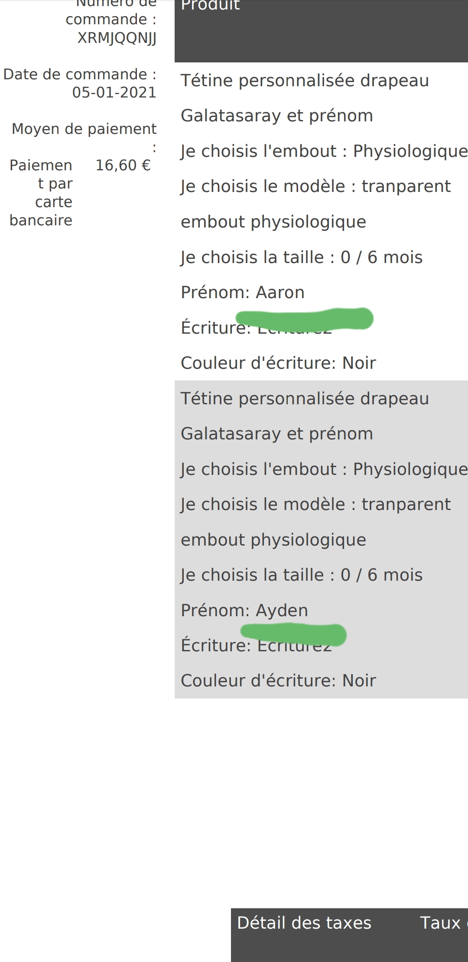Click the green scribble below Prénom Ayden
Screen dimensions: 468x962
(294, 634)
